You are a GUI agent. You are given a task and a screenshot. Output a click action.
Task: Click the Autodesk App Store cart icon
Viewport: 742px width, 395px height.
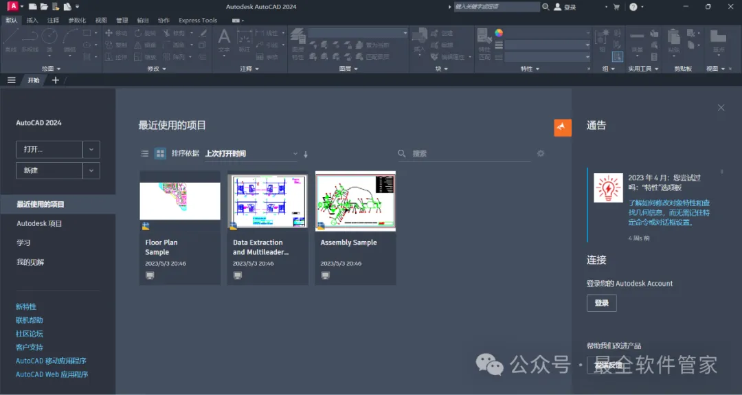pyautogui.click(x=616, y=7)
